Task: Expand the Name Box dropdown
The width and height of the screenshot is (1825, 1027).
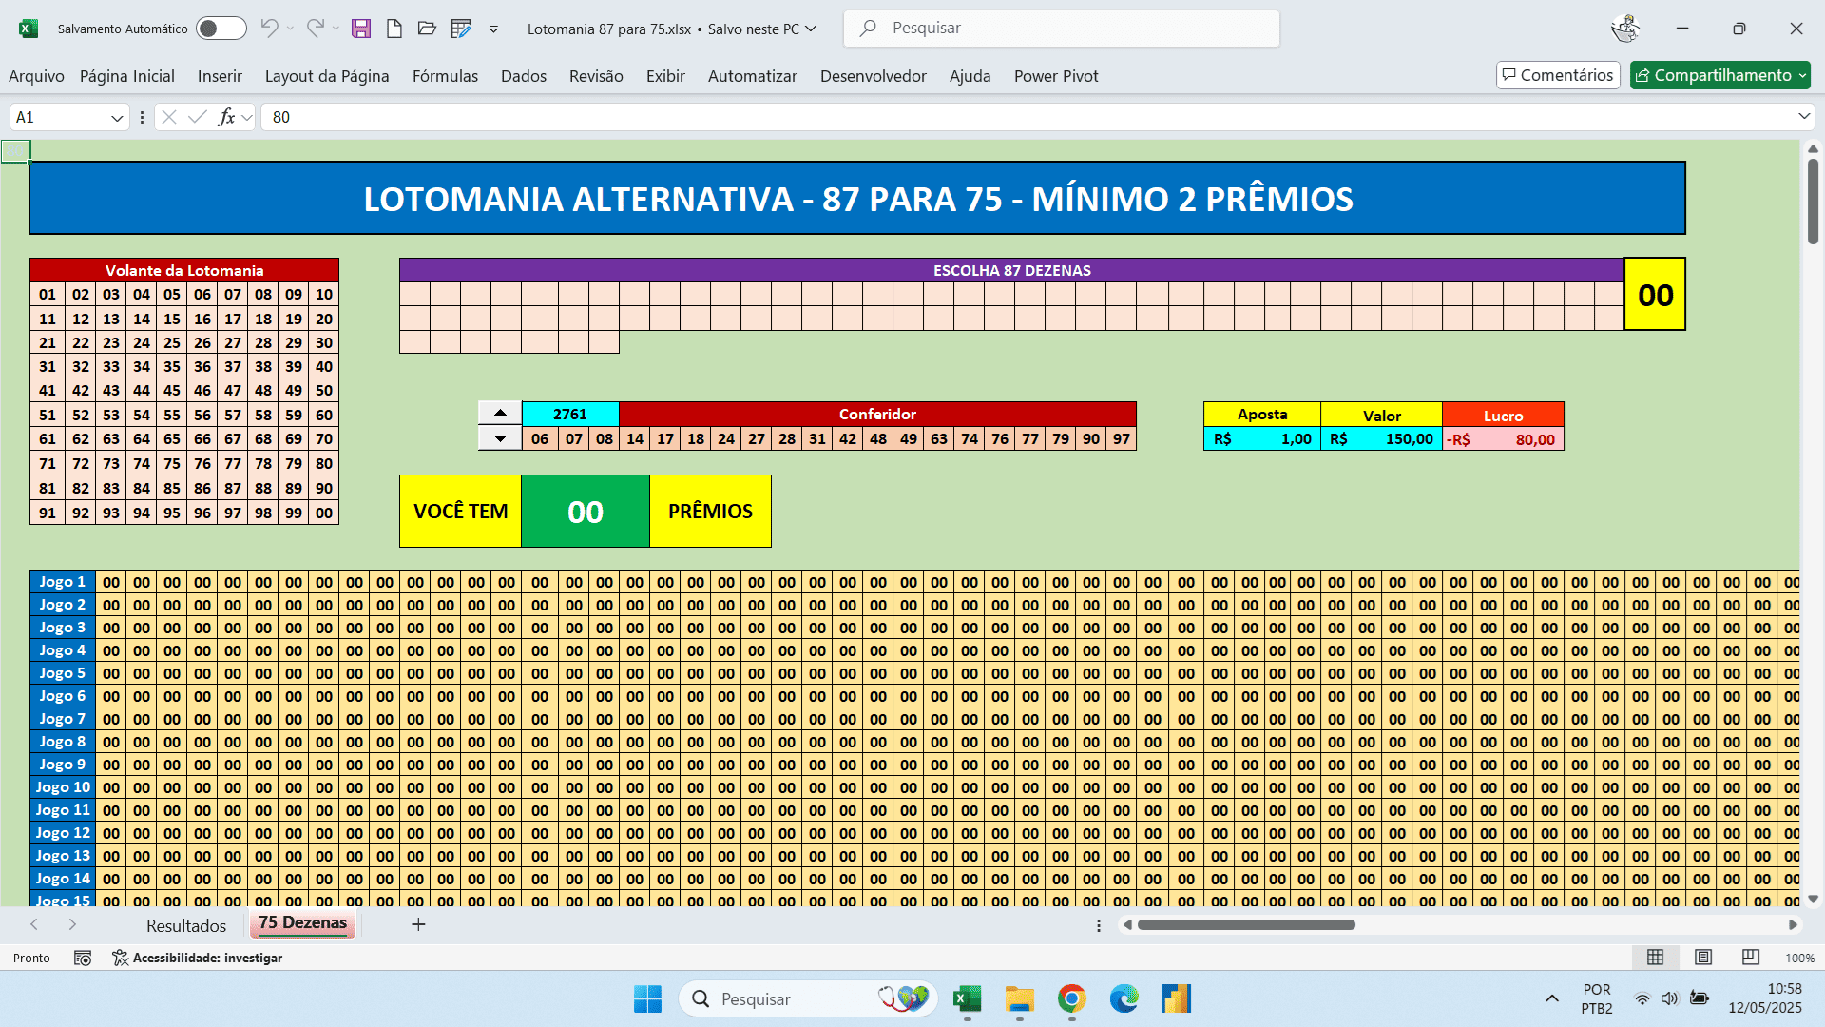Action: click(x=117, y=118)
